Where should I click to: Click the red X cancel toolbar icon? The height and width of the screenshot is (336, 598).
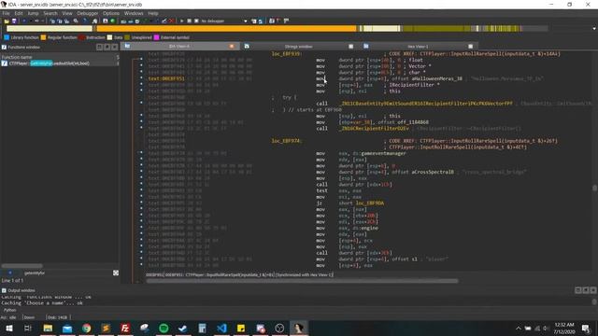click(172, 21)
